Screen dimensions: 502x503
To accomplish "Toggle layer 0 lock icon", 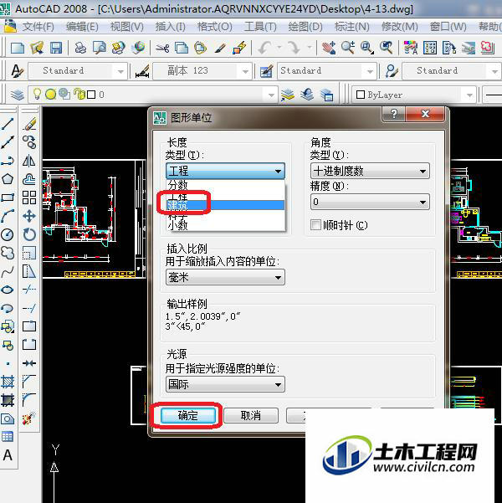I will [x=79, y=94].
